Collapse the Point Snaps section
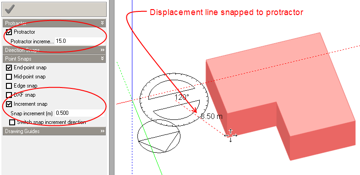 [x=103, y=58]
